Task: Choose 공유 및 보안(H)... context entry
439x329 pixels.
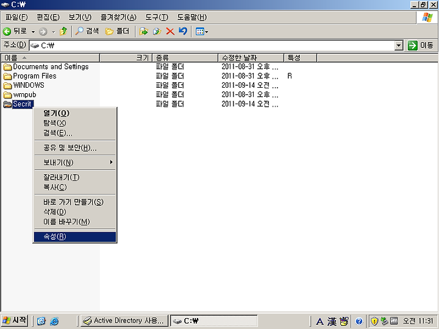Action: pyautogui.click(x=75, y=147)
